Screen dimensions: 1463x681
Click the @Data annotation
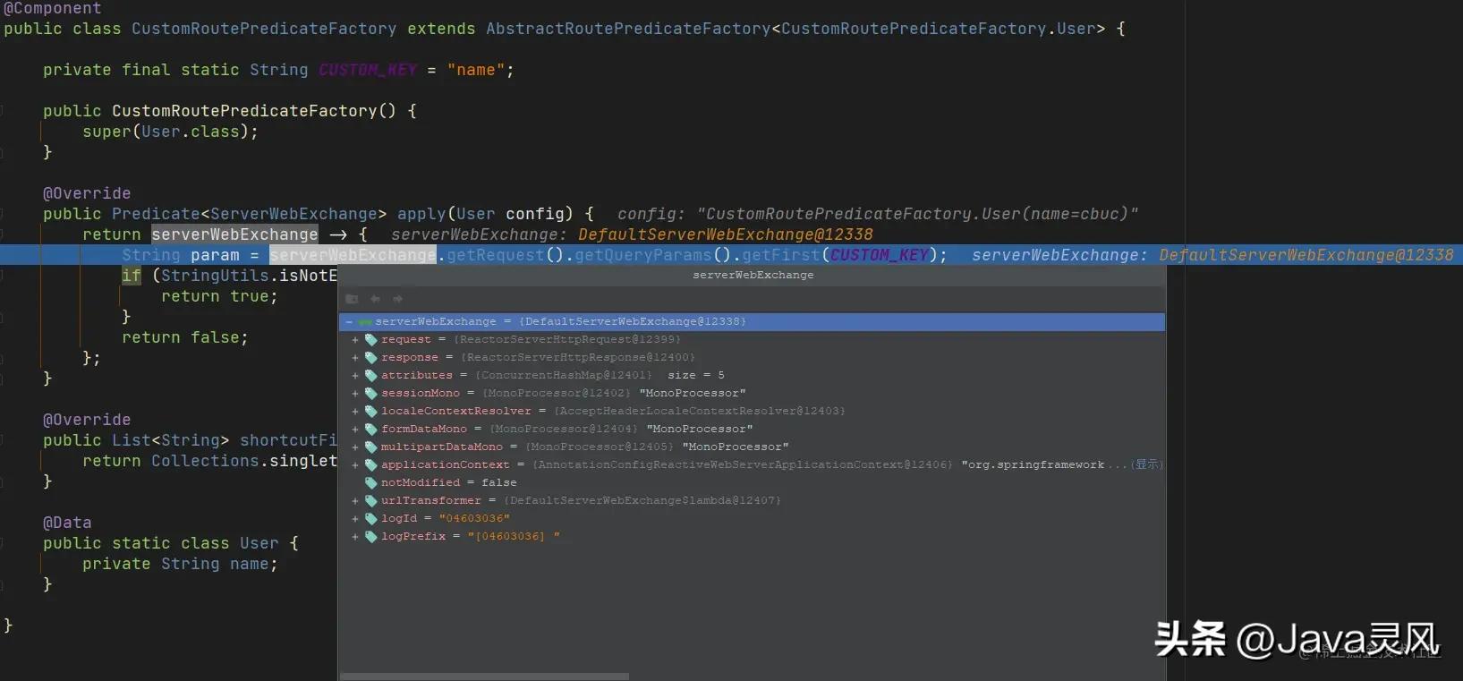[x=67, y=523]
